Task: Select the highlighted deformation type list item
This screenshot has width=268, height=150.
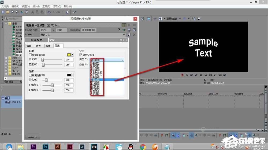Action: click(107, 79)
